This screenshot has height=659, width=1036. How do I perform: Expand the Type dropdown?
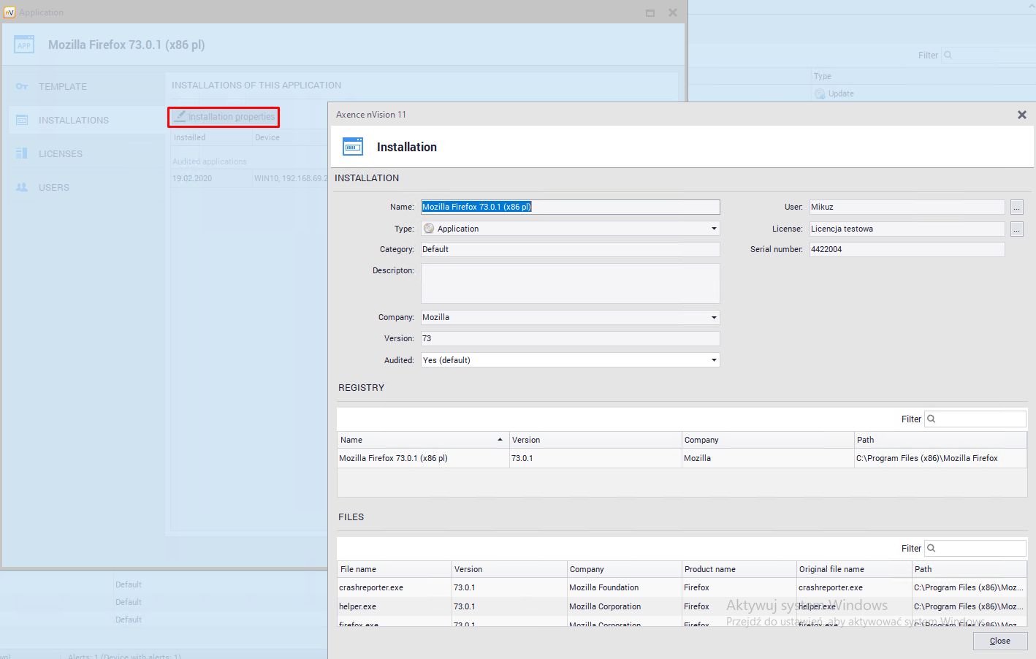[x=713, y=229]
